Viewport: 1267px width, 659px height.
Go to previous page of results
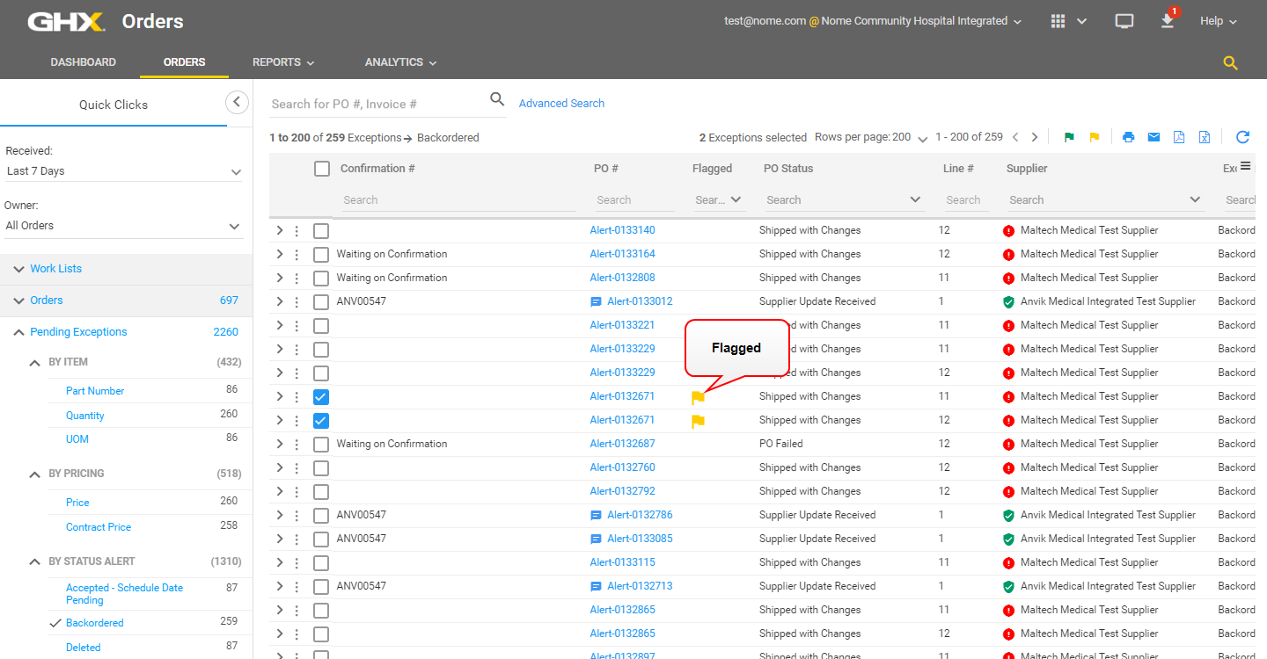1015,137
